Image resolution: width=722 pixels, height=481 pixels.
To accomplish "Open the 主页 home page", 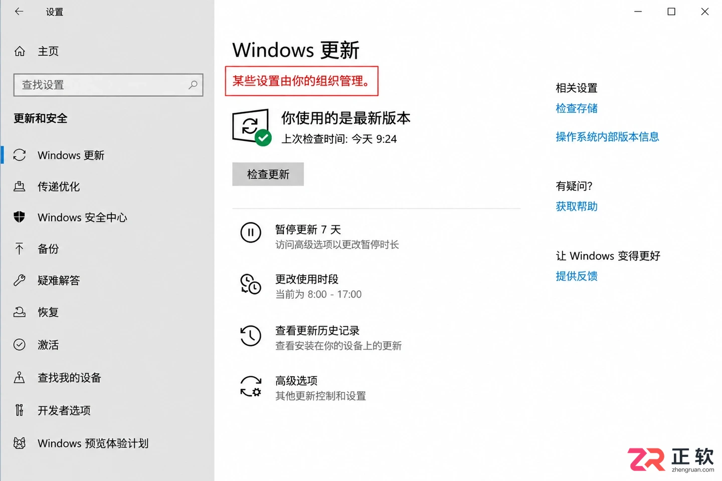I will 48,51.
